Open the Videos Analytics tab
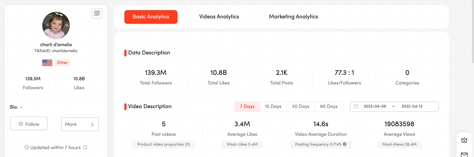 point(219,17)
